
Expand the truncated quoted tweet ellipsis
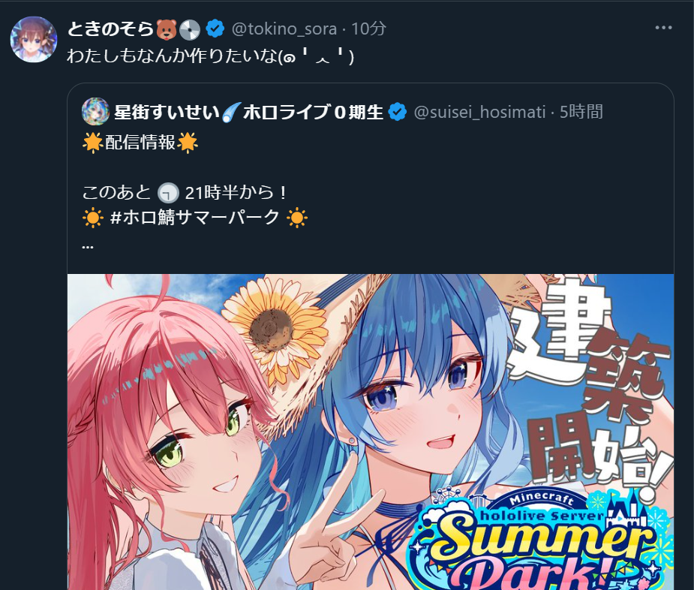click(x=88, y=245)
